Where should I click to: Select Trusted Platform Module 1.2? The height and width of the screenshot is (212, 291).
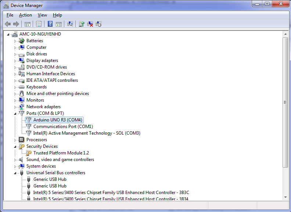click(61, 153)
